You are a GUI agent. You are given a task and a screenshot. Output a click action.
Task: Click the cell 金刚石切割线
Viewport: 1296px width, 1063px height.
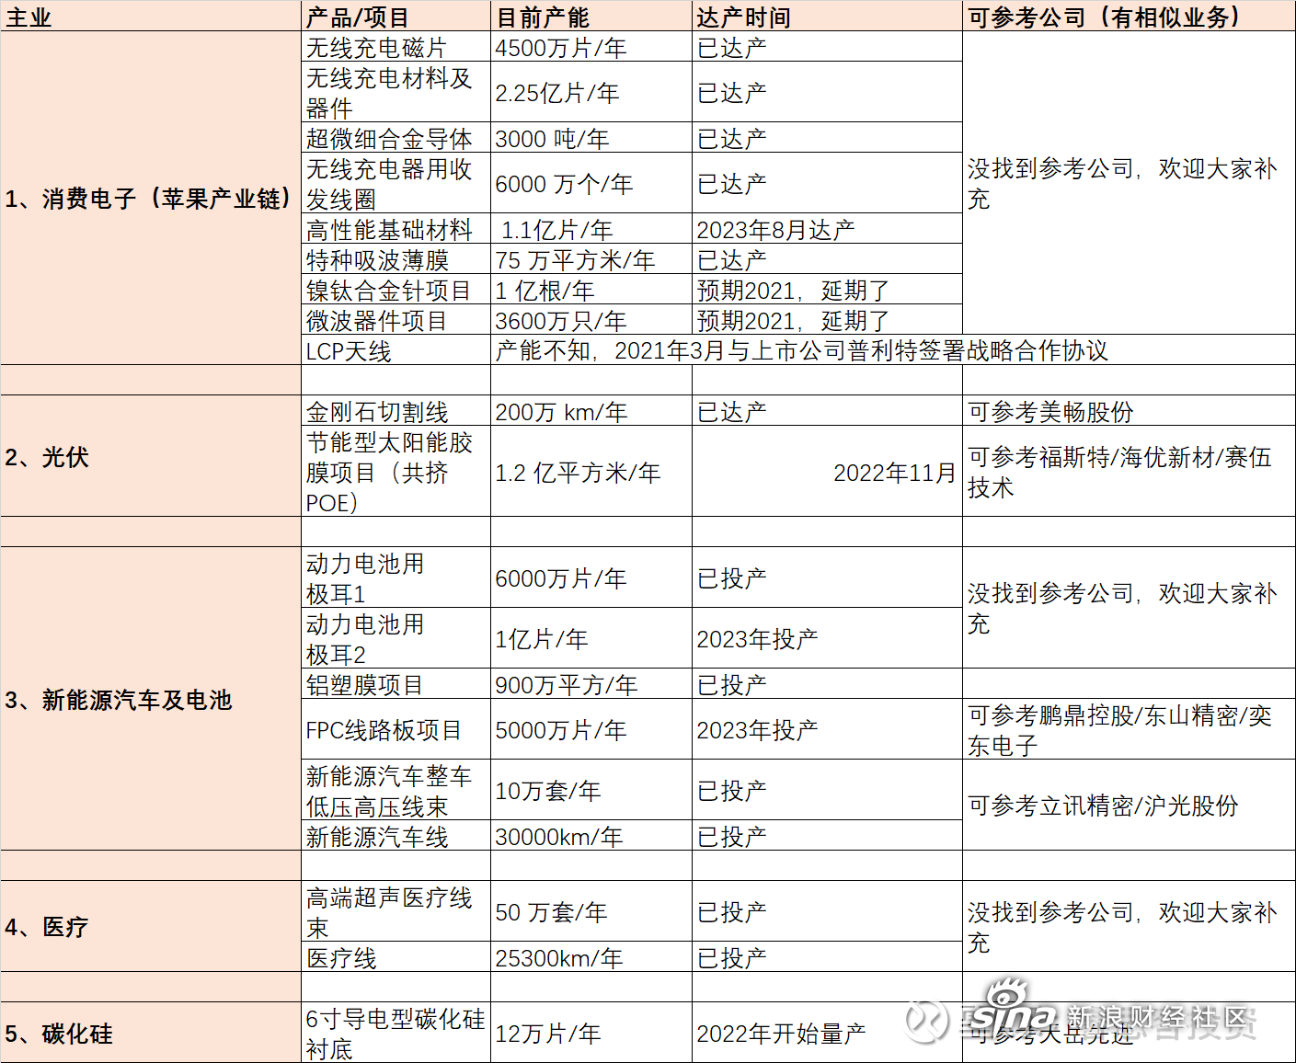point(396,411)
